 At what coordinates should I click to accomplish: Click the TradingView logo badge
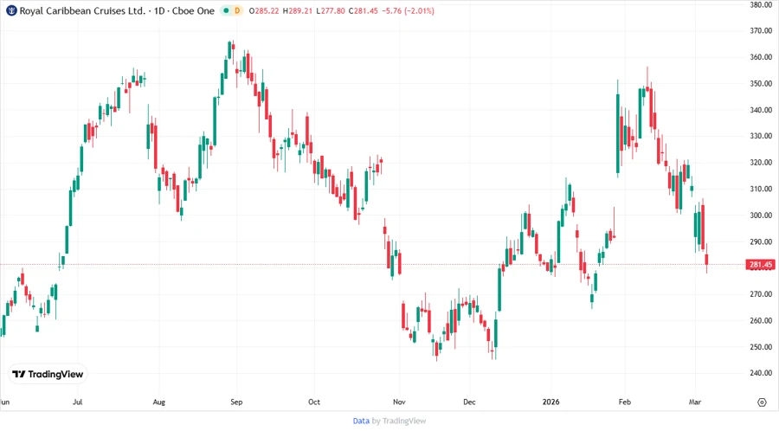pos(48,375)
